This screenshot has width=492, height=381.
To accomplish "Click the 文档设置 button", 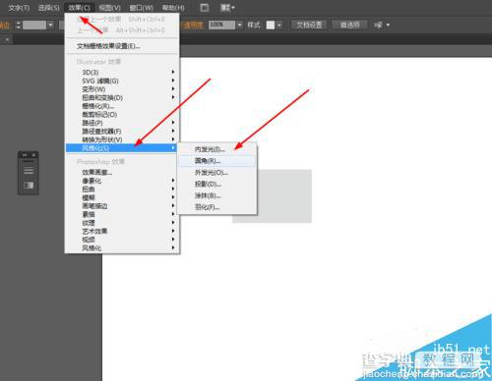I will (x=309, y=25).
